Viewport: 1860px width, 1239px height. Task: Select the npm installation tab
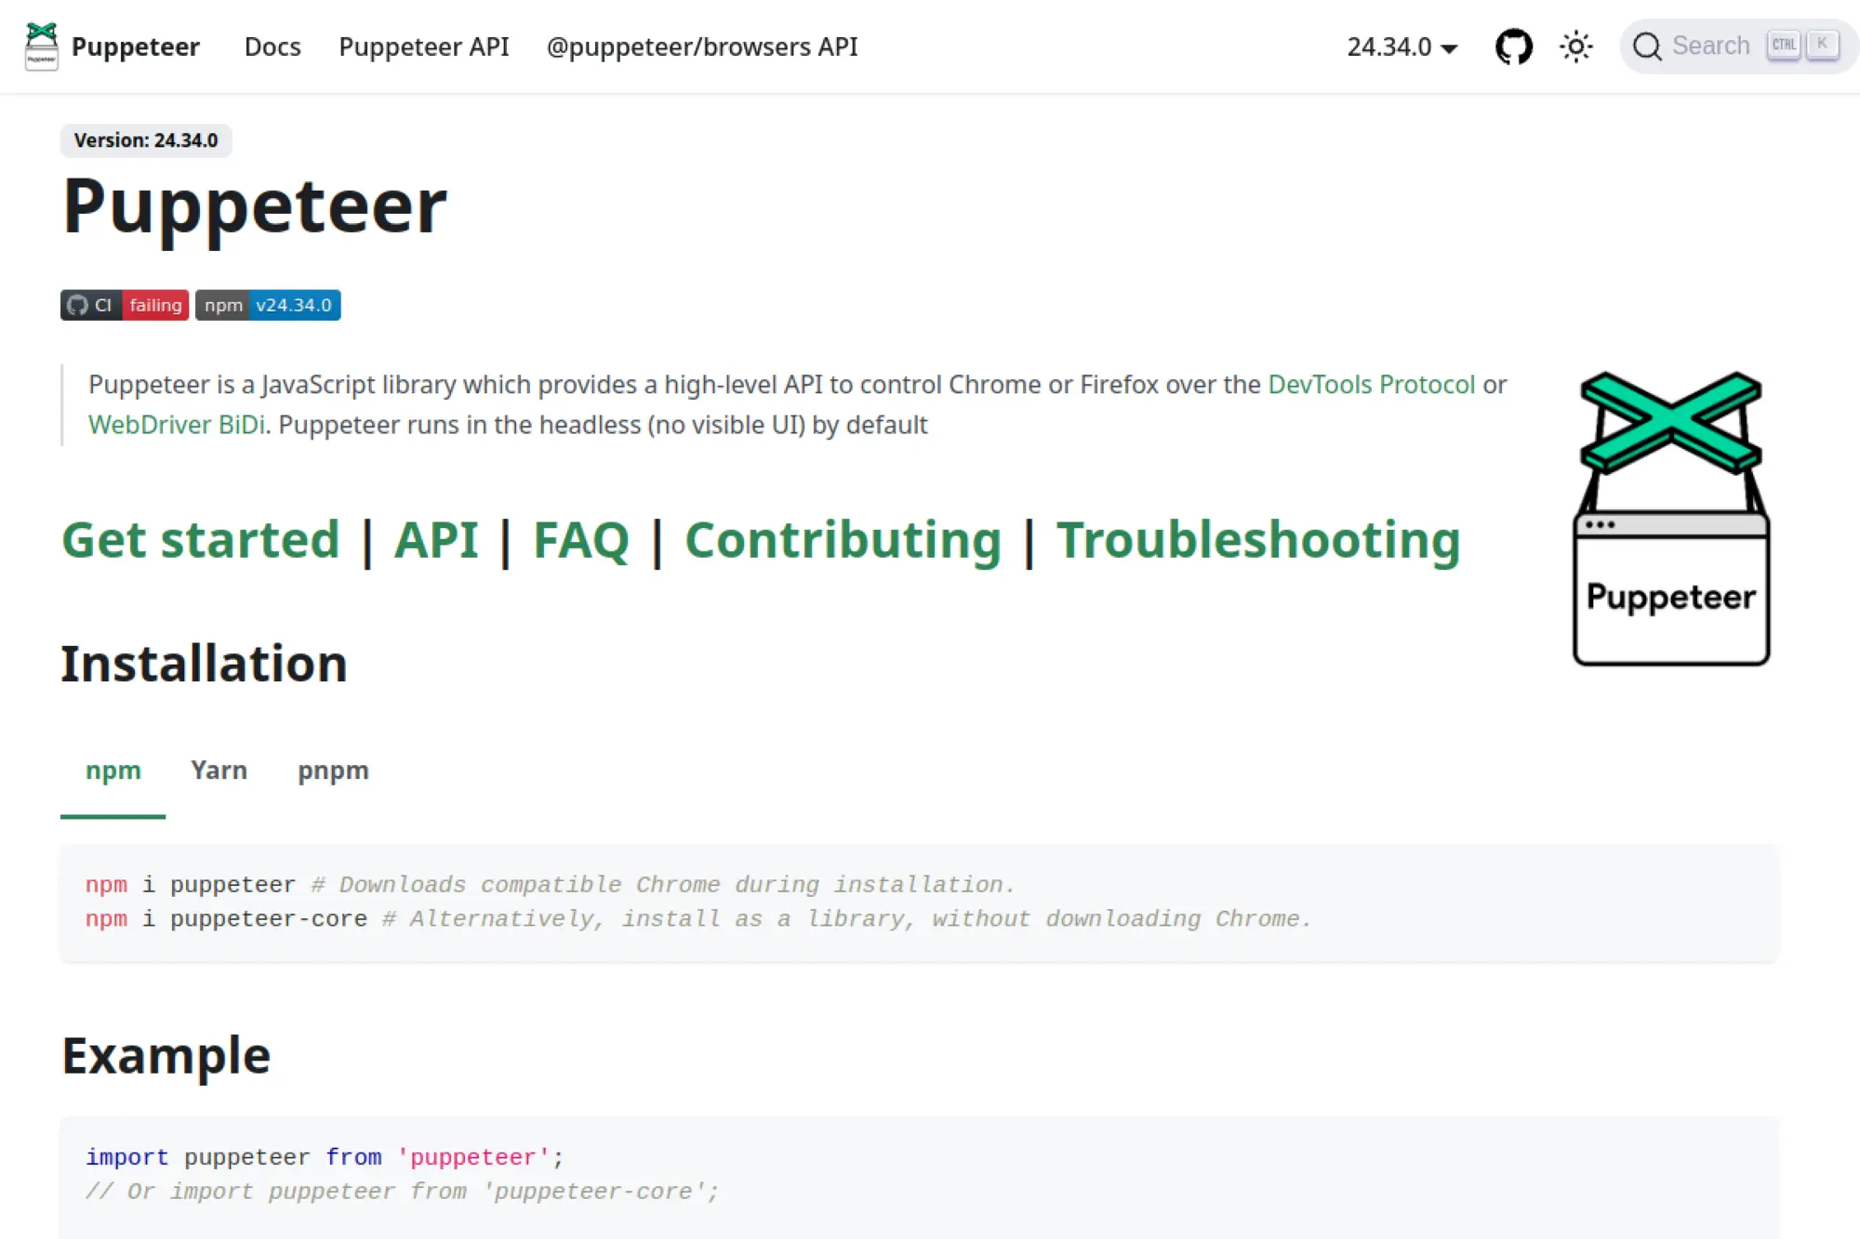coord(113,770)
